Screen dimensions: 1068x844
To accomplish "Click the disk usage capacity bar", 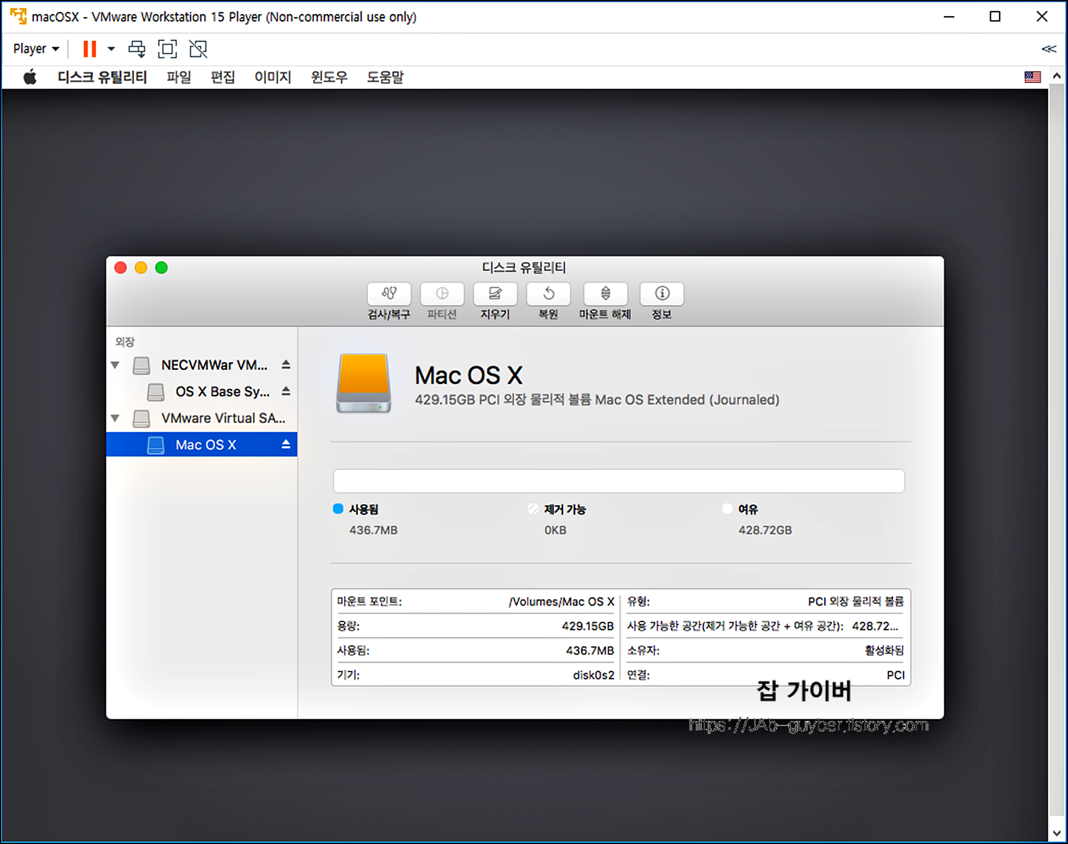I will click(619, 481).
